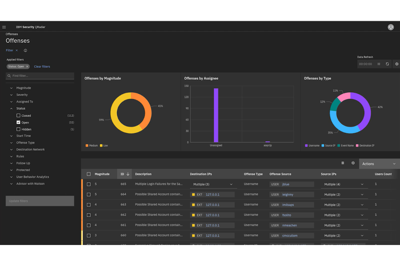Uncheck the Open status filter
This screenshot has height=266, width=400.
[x=18, y=122]
